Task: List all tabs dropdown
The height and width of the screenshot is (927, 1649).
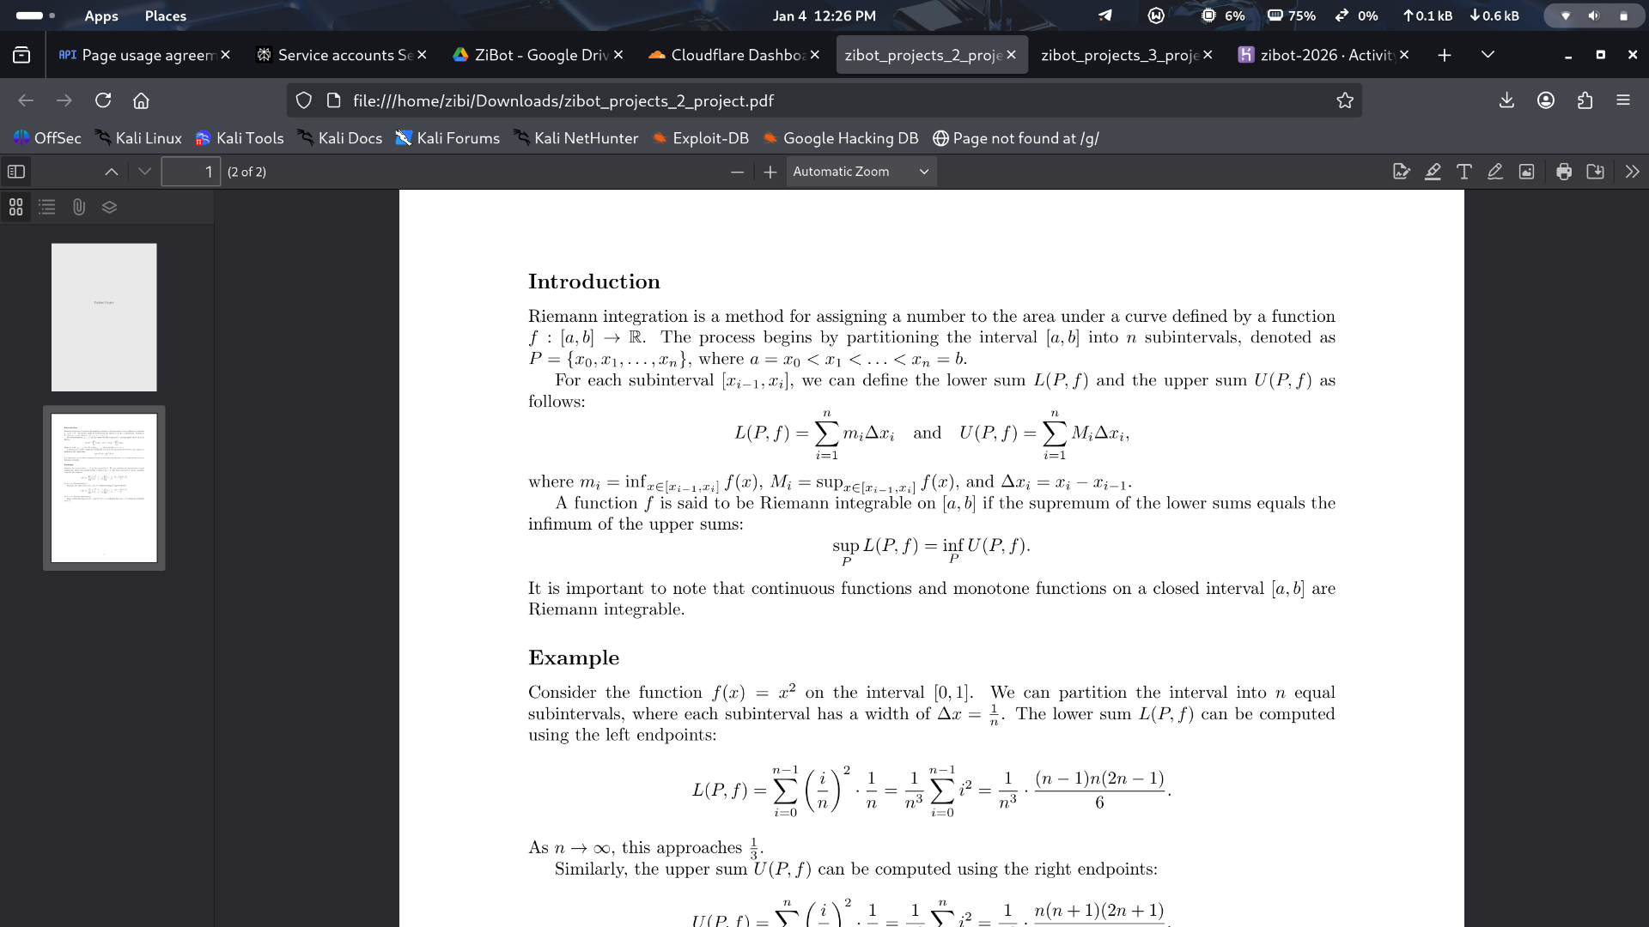Action: coord(1488,55)
